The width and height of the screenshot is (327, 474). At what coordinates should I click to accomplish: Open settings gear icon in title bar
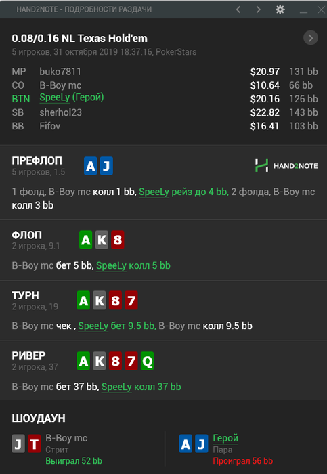pos(280,9)
